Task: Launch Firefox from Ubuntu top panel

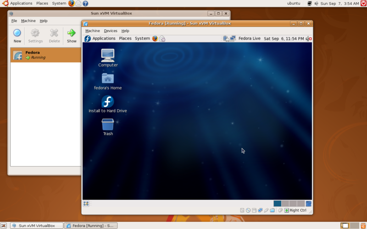Action: pos(72,3)
